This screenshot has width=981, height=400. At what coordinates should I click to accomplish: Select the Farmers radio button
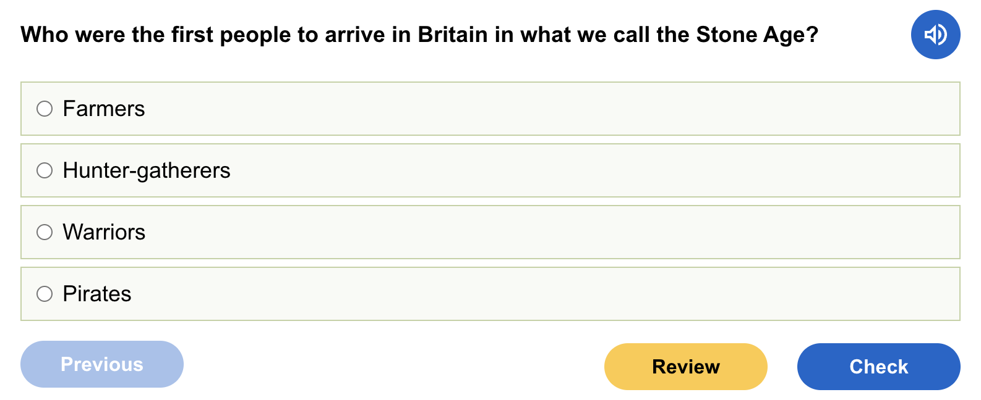(x=45, y=109)
